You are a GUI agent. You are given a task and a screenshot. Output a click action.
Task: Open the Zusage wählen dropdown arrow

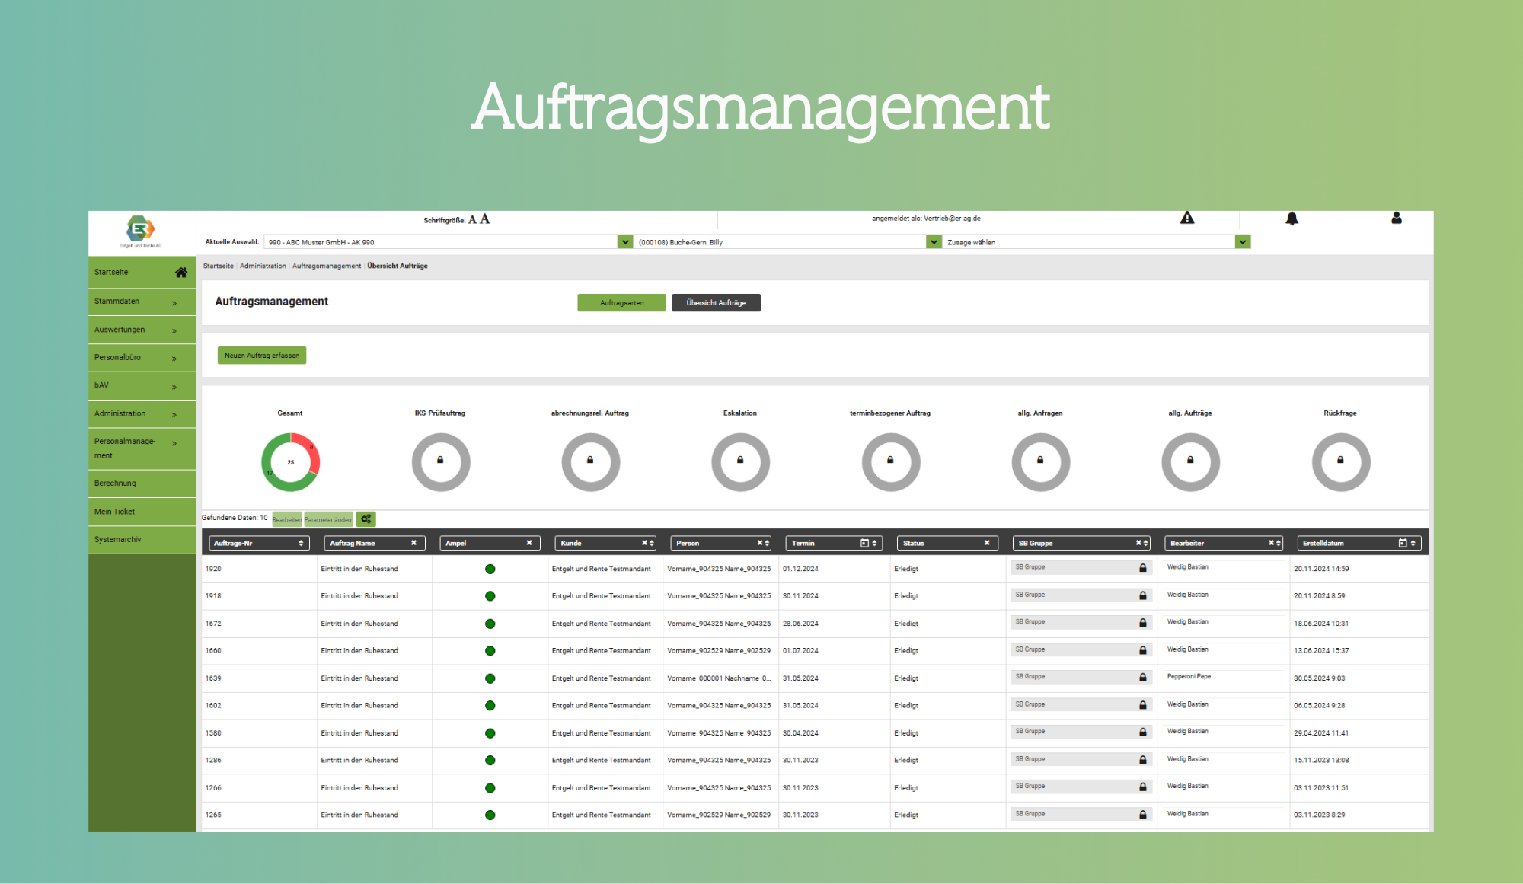coord(1242,242)
